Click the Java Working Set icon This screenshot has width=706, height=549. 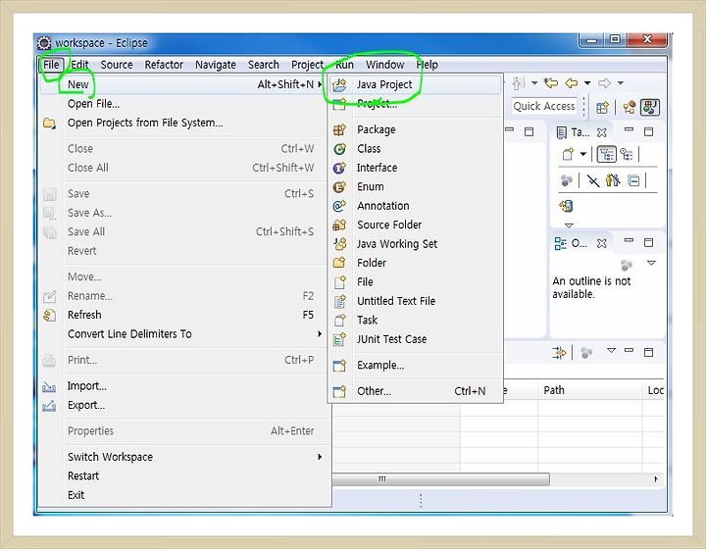tap(339, 244)
